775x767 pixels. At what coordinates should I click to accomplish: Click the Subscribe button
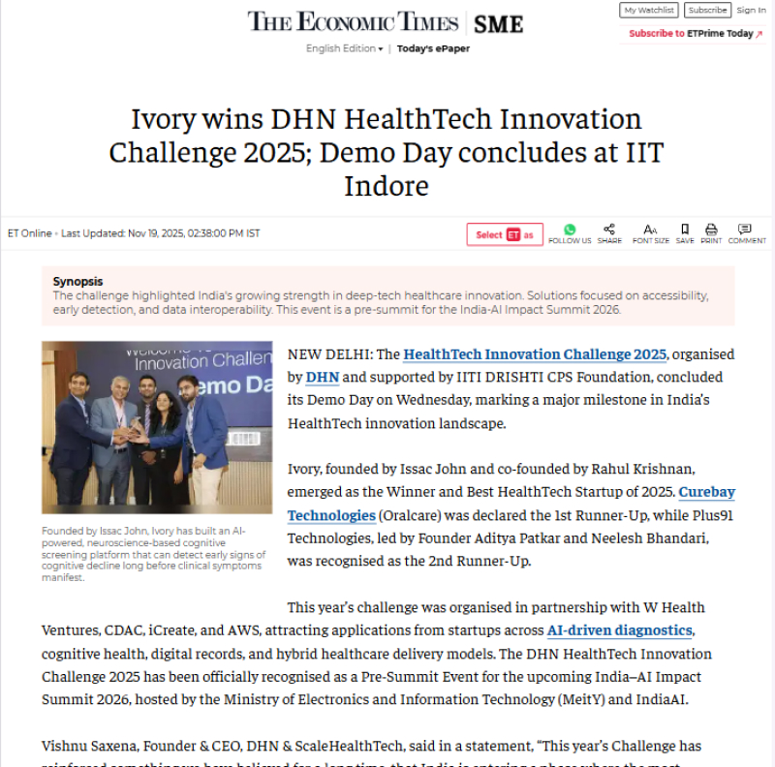click(x=707, y=11)
